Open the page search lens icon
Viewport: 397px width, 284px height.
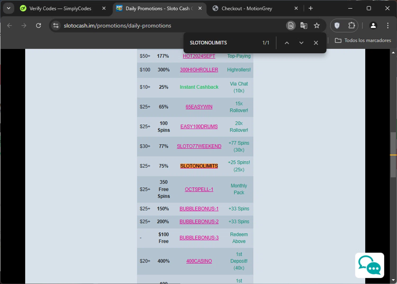click(x=291, y=26)
